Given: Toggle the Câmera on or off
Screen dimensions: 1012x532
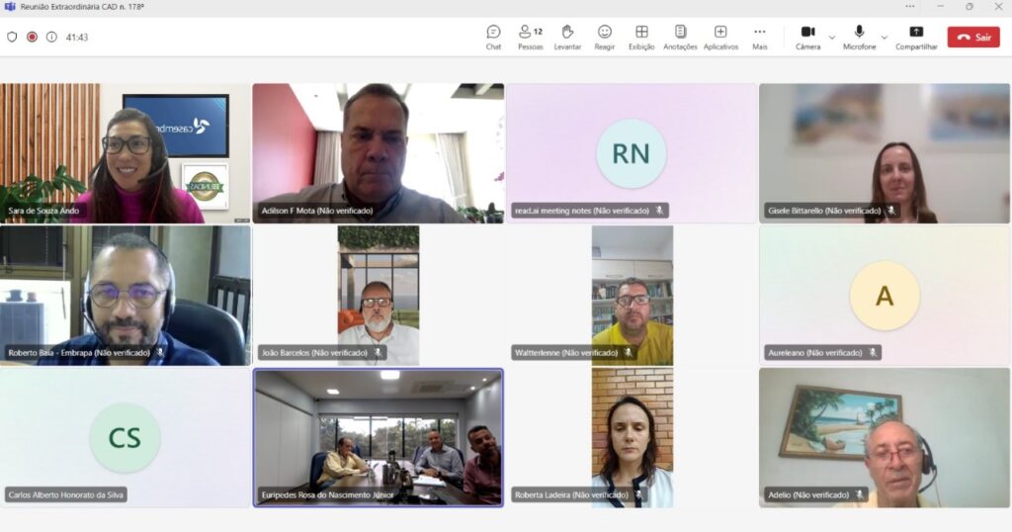Looking at the screenshot, I should (x=807, y=37).
